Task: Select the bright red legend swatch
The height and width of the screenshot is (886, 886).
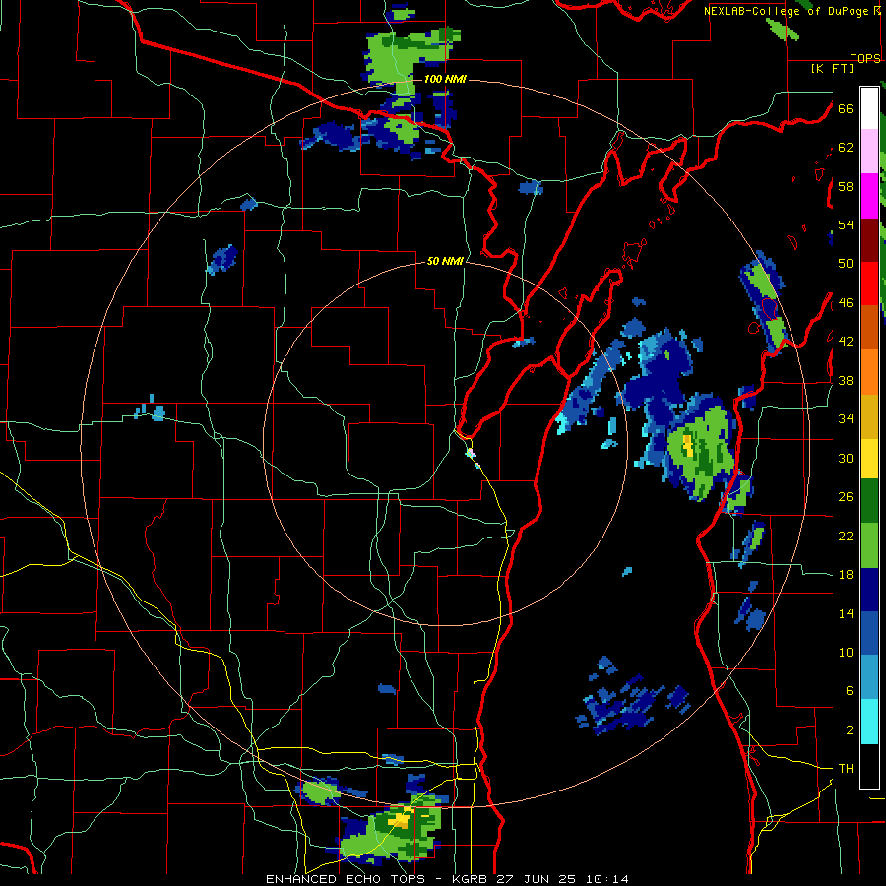Action: click(869, 284)
